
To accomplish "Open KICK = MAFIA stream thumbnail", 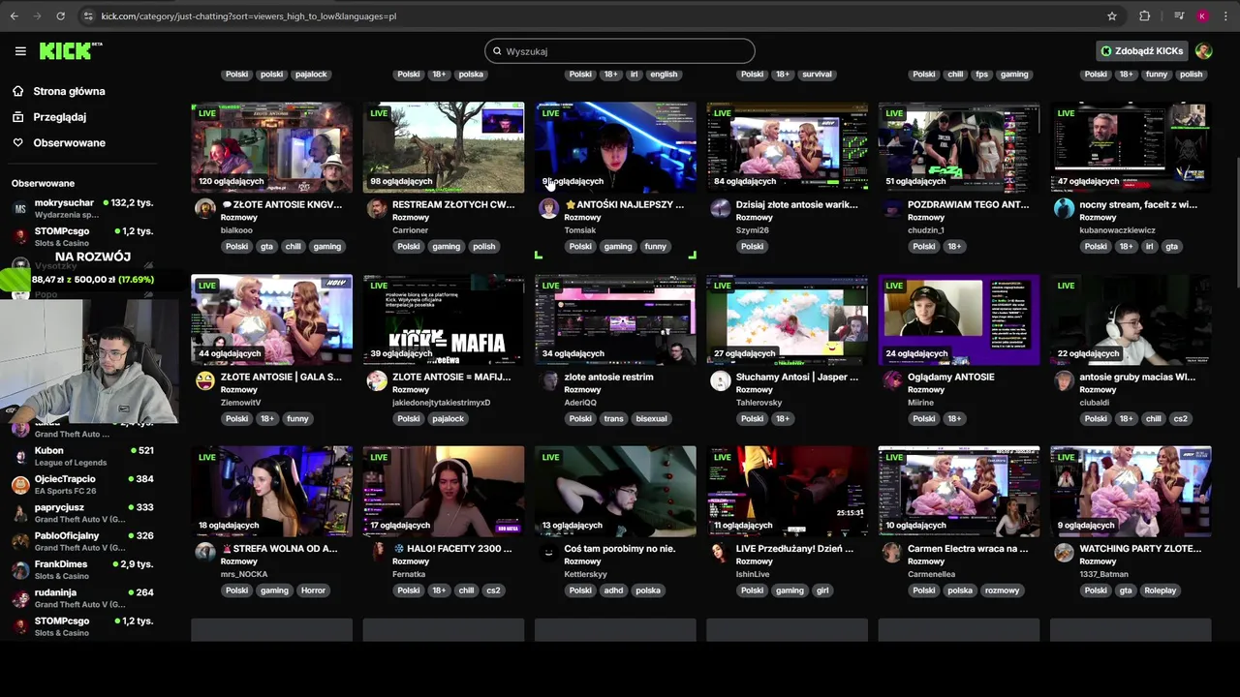I will pyautogui.click(x=444, y=320).
